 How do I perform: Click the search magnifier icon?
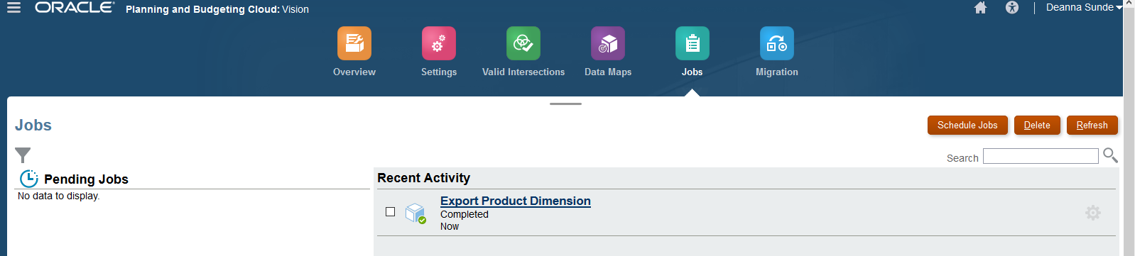coord(1110,155)
